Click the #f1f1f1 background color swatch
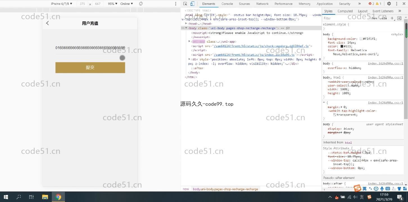This screenshot has width=408, height=202. point(361,39)
